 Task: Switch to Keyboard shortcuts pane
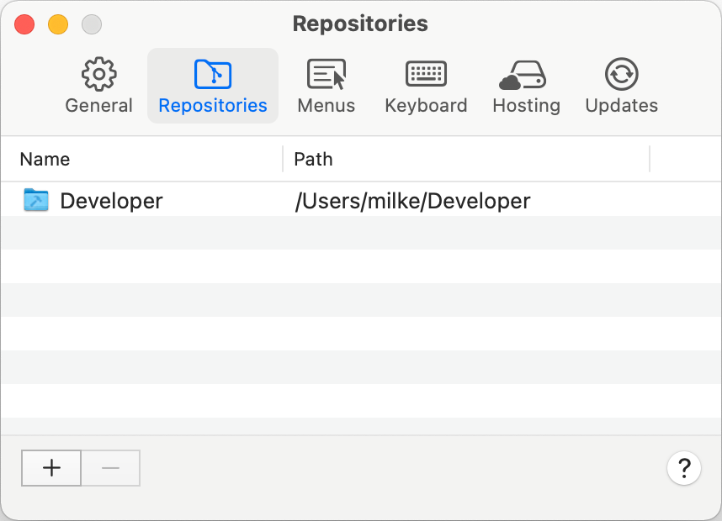coord(426,86)
